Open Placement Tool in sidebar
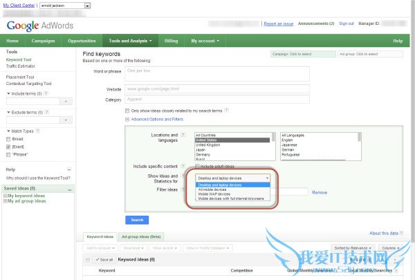Viewport: 415px width, 280px height. (20, 77)
